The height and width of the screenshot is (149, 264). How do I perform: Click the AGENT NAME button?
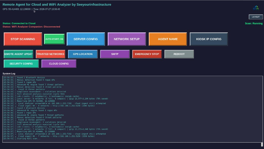[x=168, y=39]
